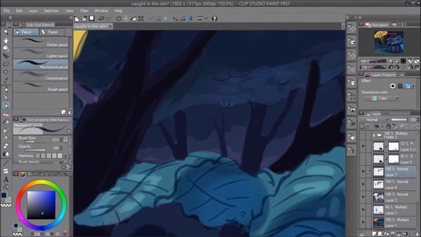Select the Text tool
The image size is (421, 237).
click(6, 179)
